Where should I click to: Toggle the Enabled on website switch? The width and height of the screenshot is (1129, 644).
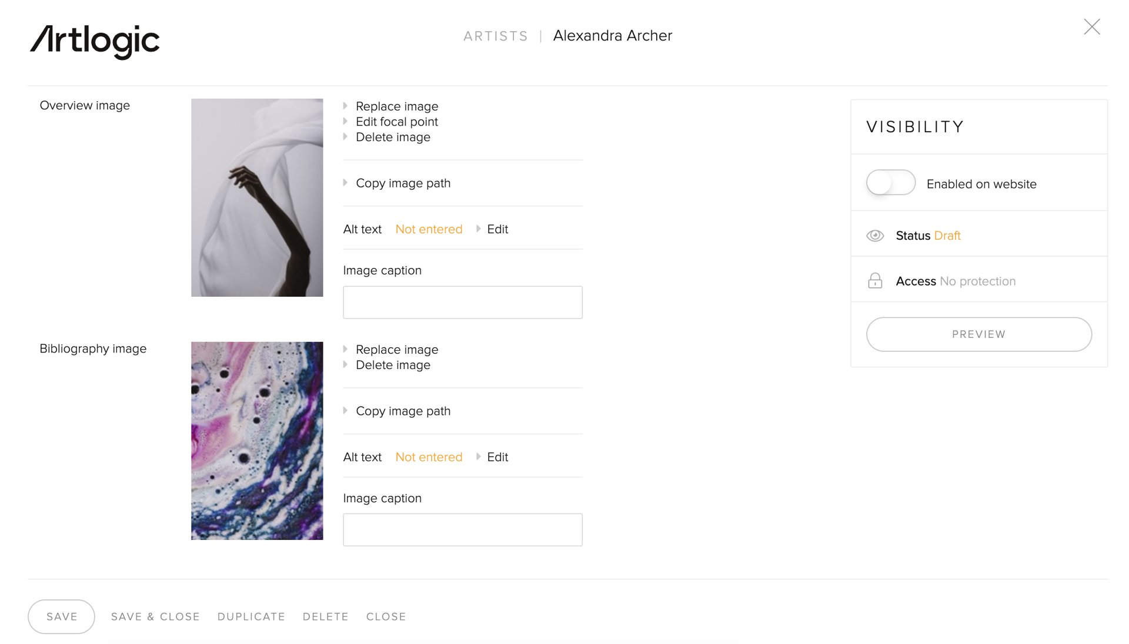(x=890, y=183)
